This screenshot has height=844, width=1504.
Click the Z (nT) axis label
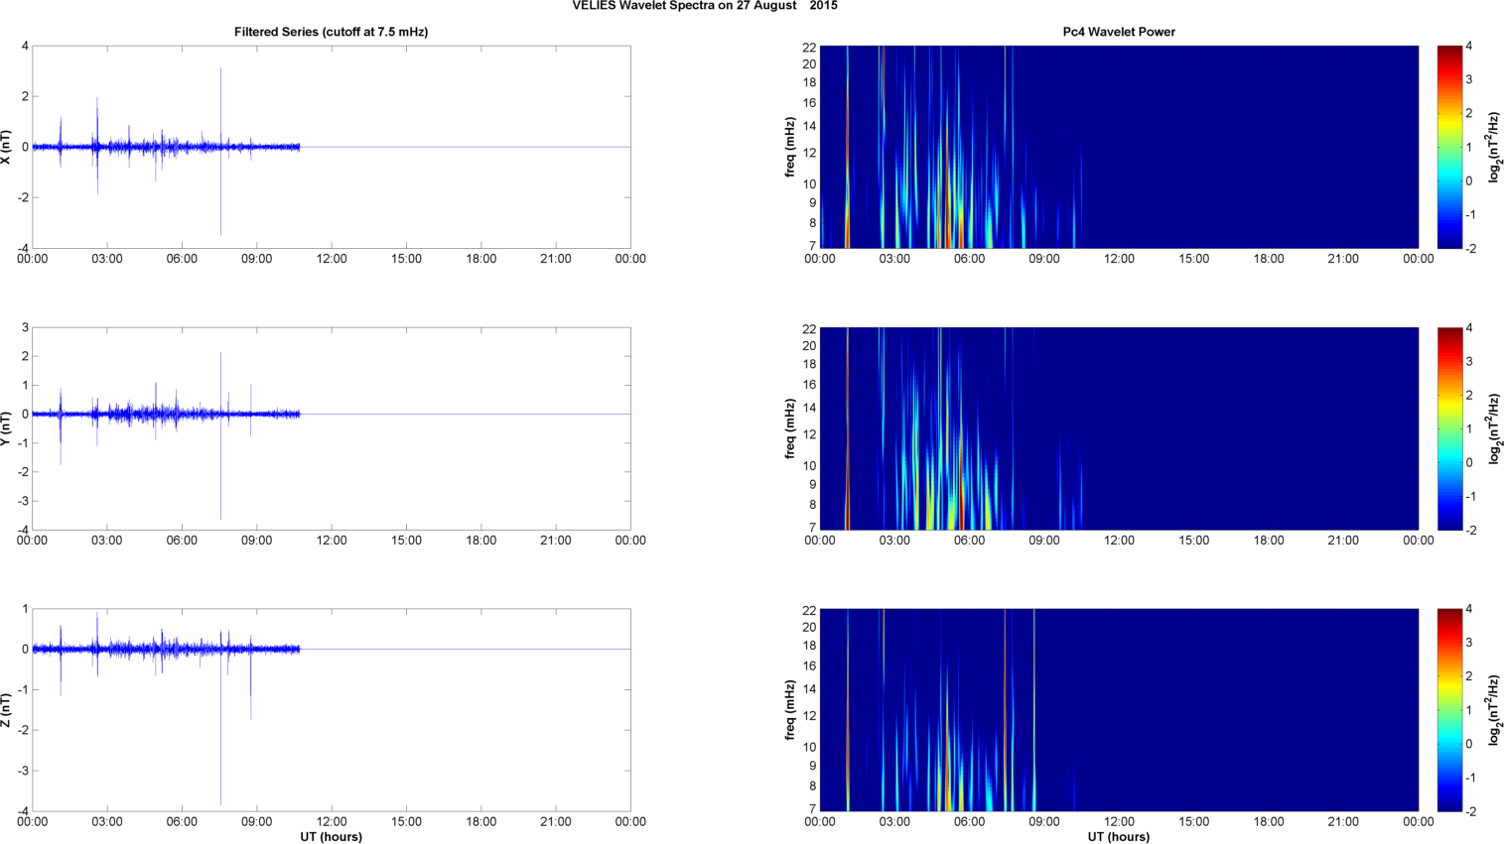click(x=7, y=710)
